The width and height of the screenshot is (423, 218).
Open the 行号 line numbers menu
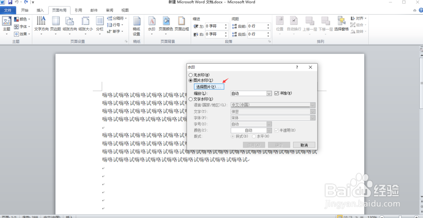click(x=115, y=25)
